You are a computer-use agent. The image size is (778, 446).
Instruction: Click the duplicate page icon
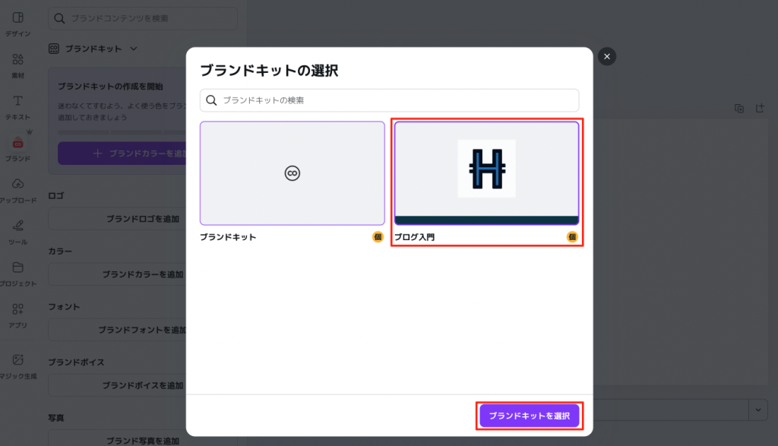(739, 109)
